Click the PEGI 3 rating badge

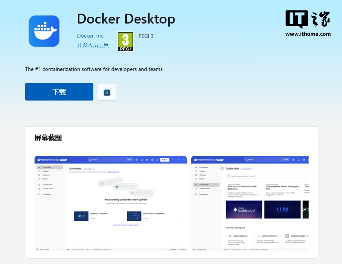click(125, 41)
